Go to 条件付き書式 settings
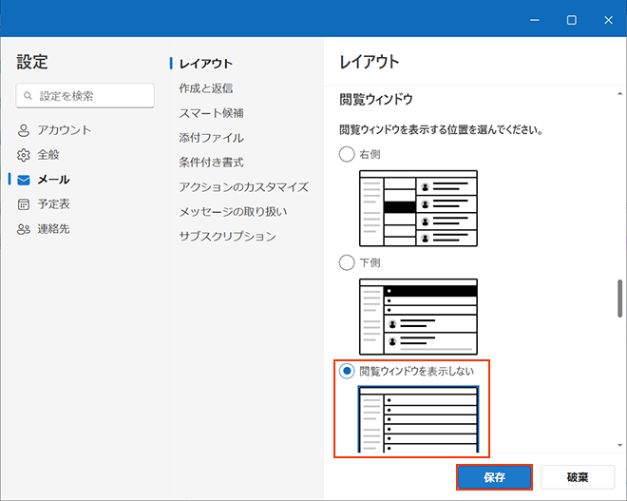 211,163
